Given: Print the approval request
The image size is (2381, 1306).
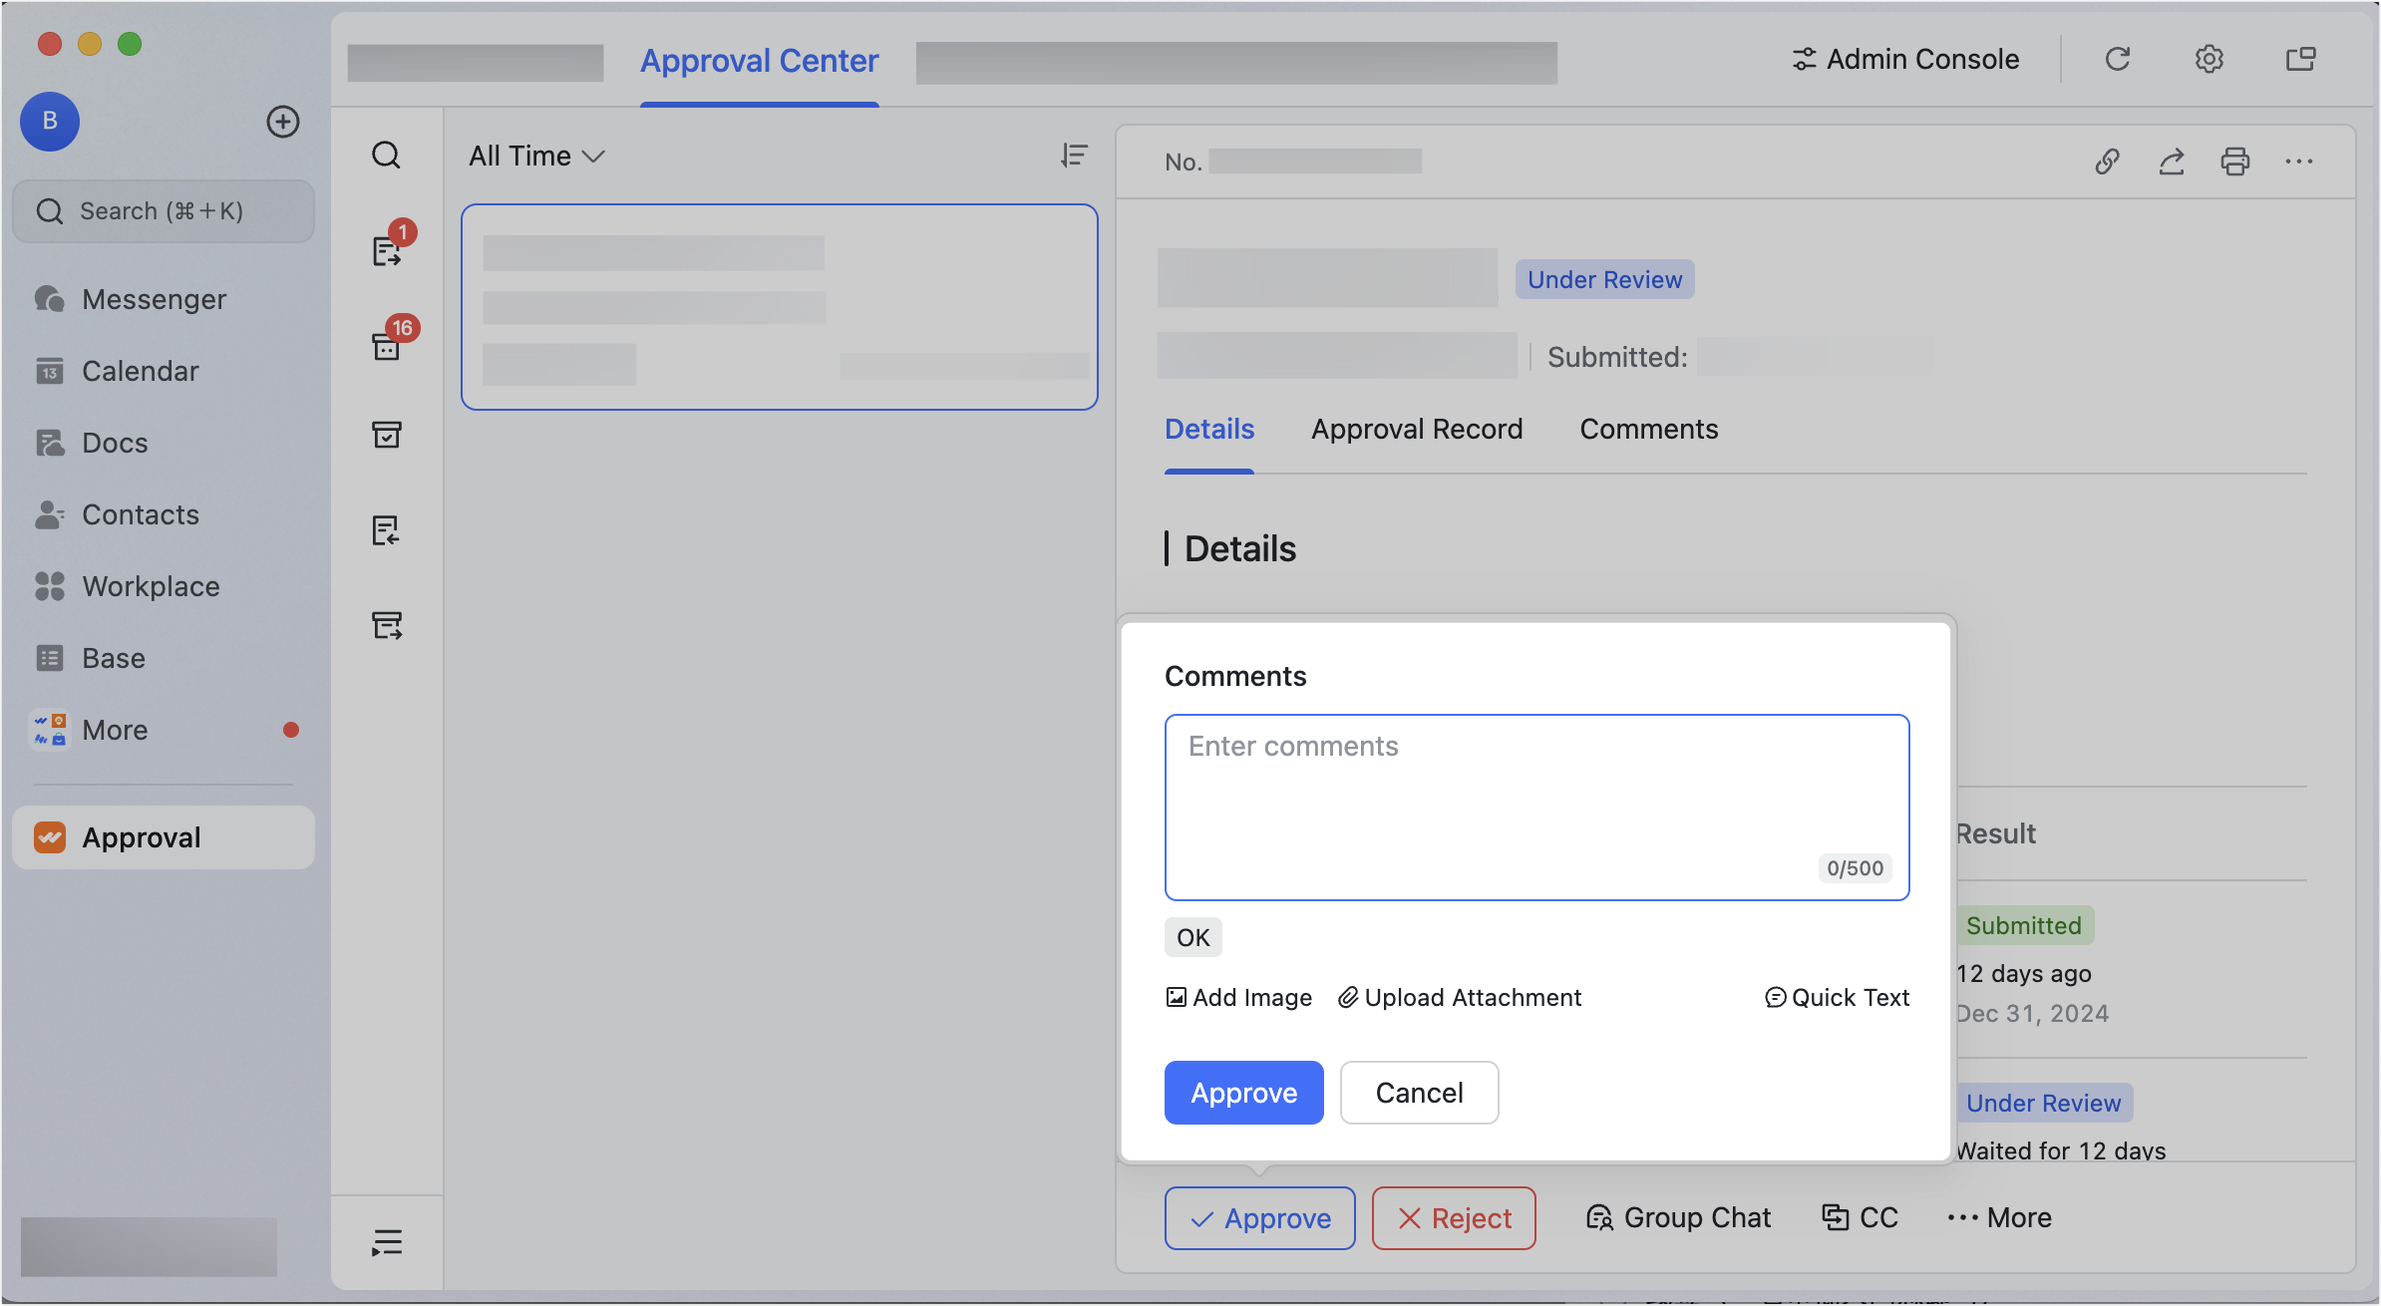Looking at the screenshot, I should [2235, 162].
